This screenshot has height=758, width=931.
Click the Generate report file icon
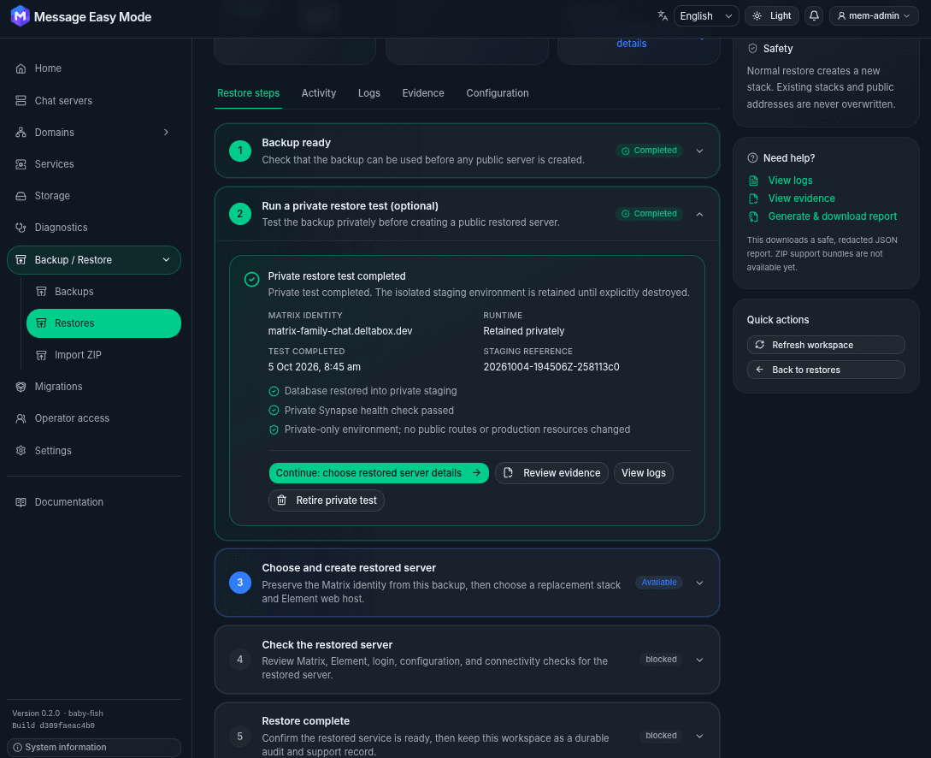coord(753,216)
